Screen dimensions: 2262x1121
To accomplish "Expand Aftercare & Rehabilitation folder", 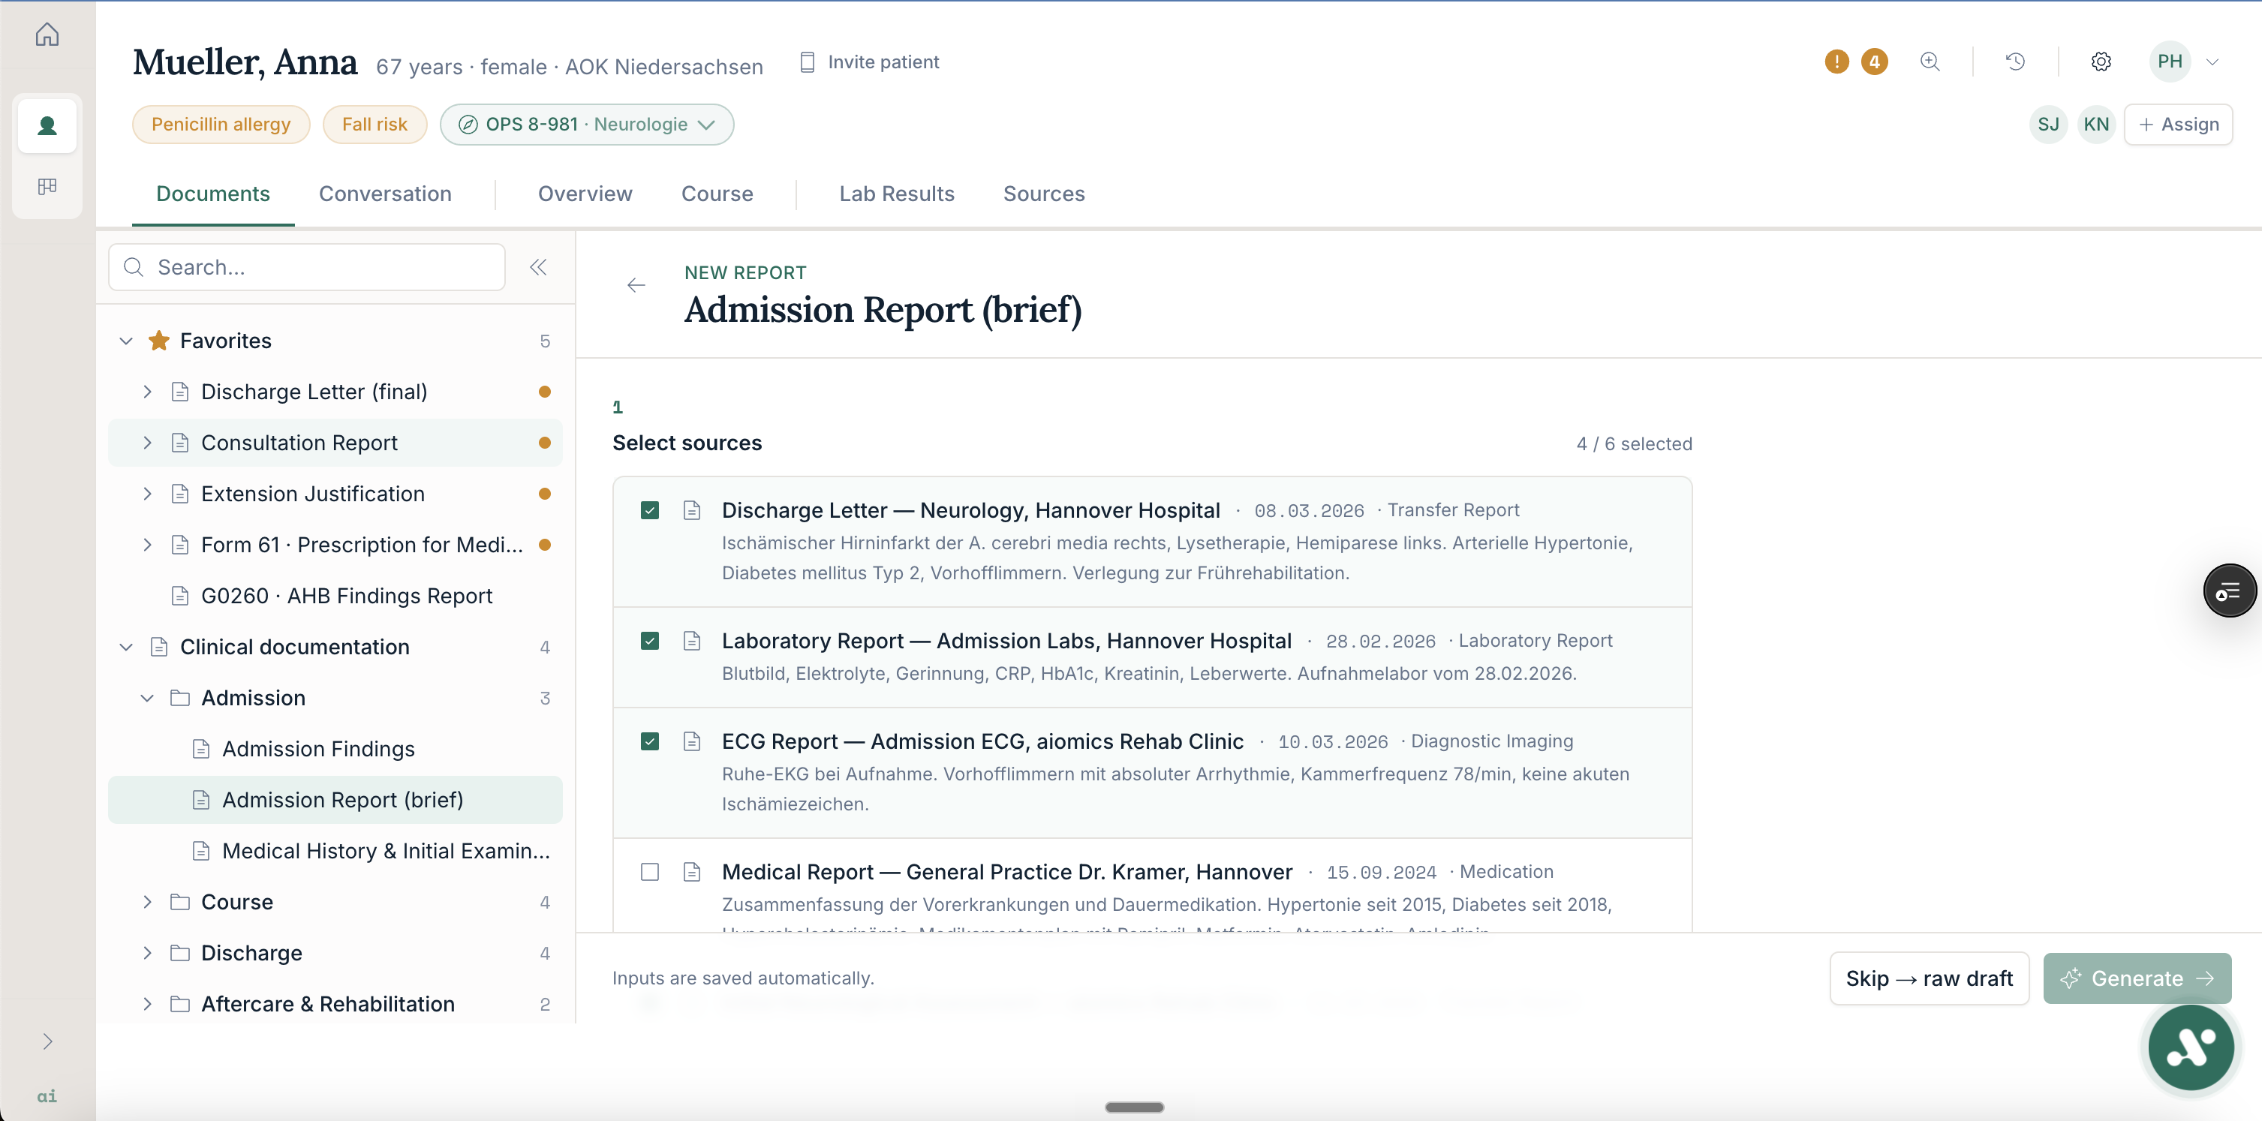I will (x=146, y=1003).
